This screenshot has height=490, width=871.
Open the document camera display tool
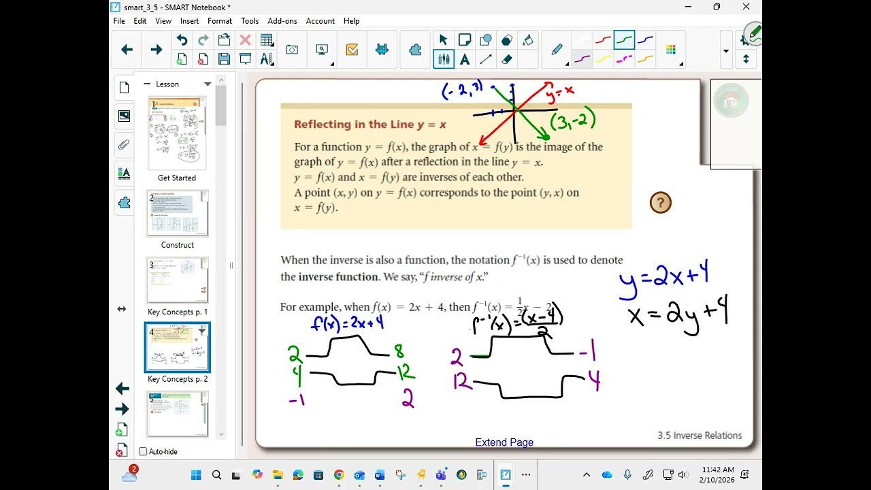coord(322,50)
